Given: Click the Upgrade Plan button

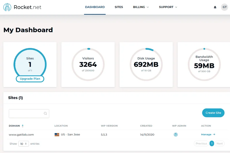Looking at the screenshot, I should tap(30, 79).
